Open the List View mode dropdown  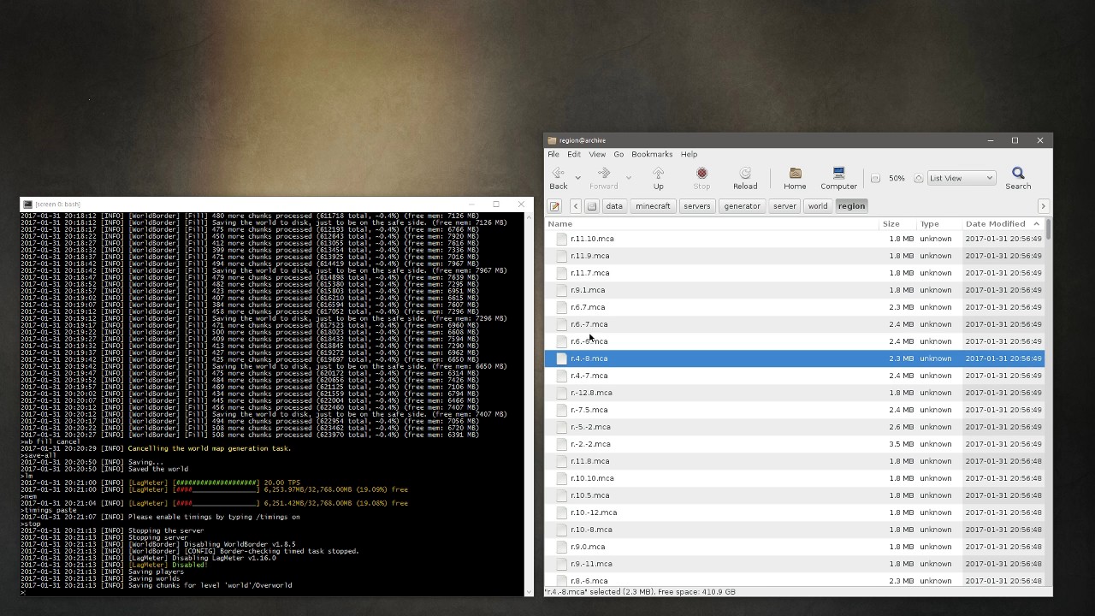tap(961, 178)
